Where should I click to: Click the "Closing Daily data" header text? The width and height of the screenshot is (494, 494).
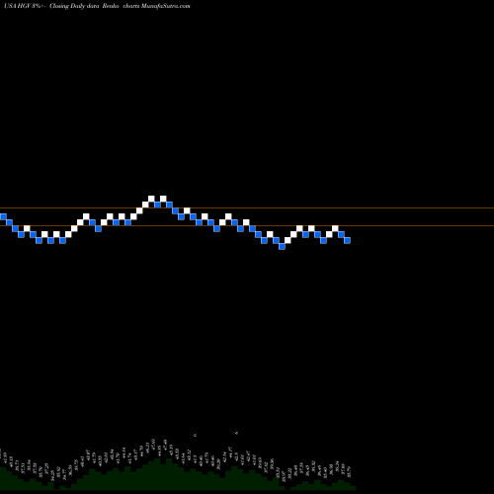tap(74, 6)
